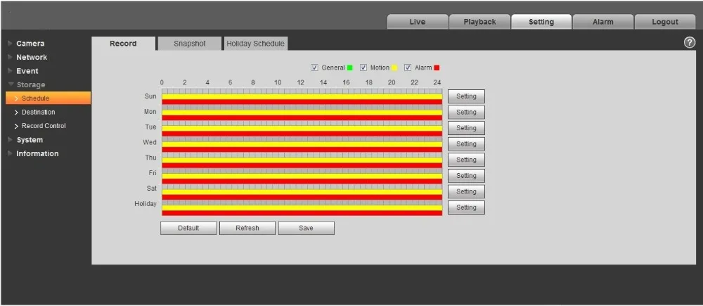Click Wednesday's yellow motion timeline bar
The width and height of the screenshot is (703, 306).
pyautogui.click(x=302, y=144)
